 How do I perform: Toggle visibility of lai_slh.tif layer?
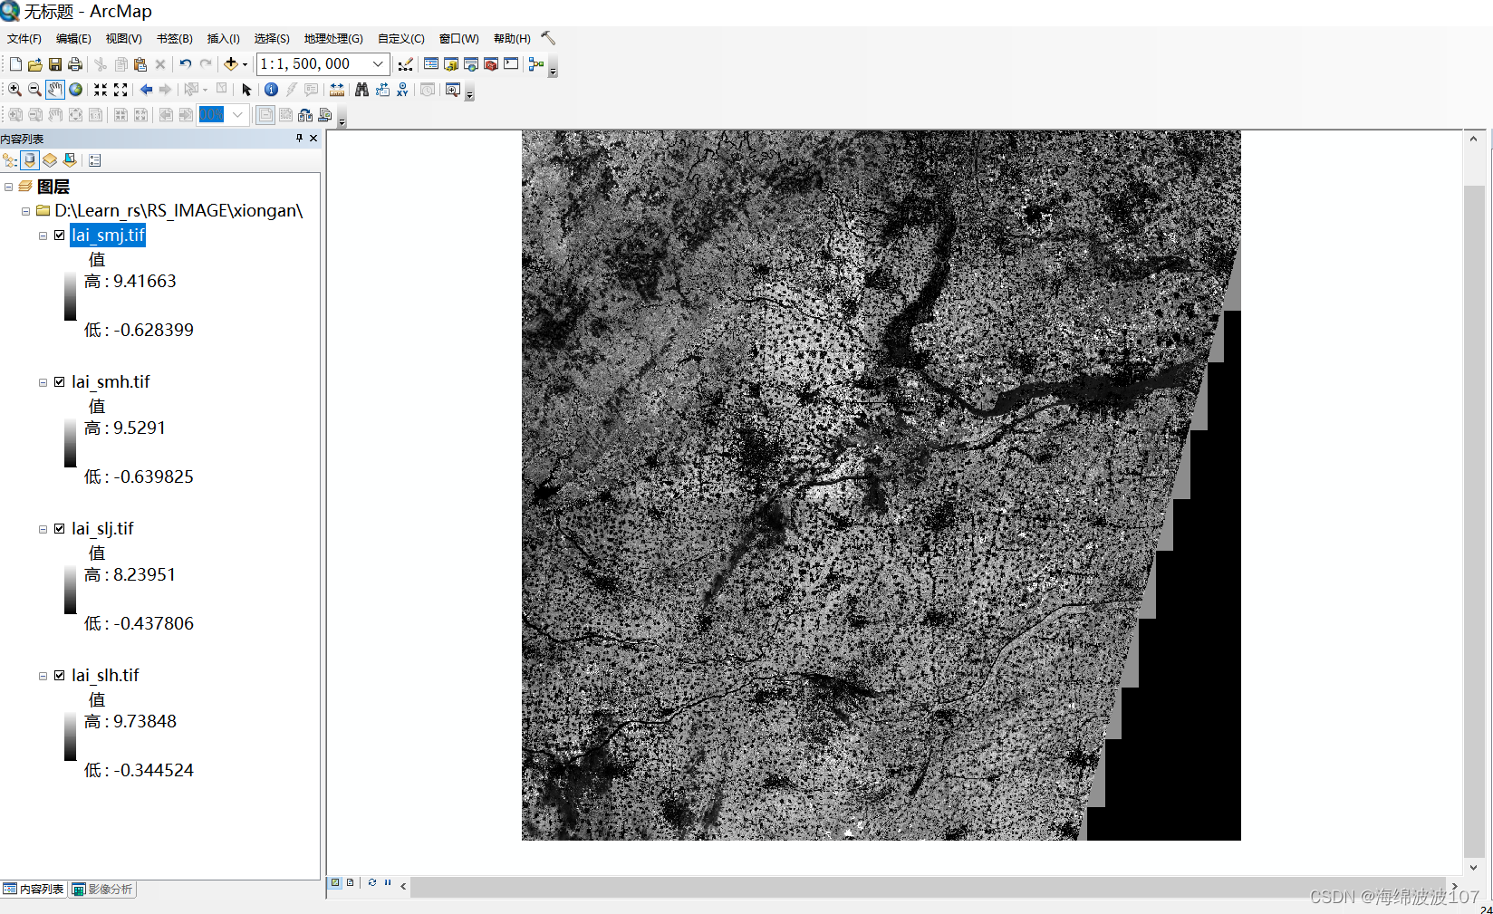point(60,676)
